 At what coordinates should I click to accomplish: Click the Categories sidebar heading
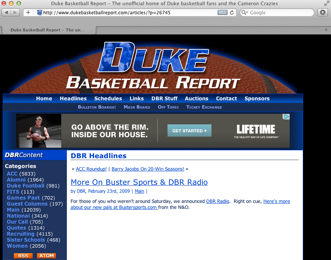tap(21, 166)
